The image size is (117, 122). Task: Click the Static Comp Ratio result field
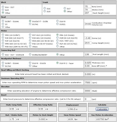(13, 109)
